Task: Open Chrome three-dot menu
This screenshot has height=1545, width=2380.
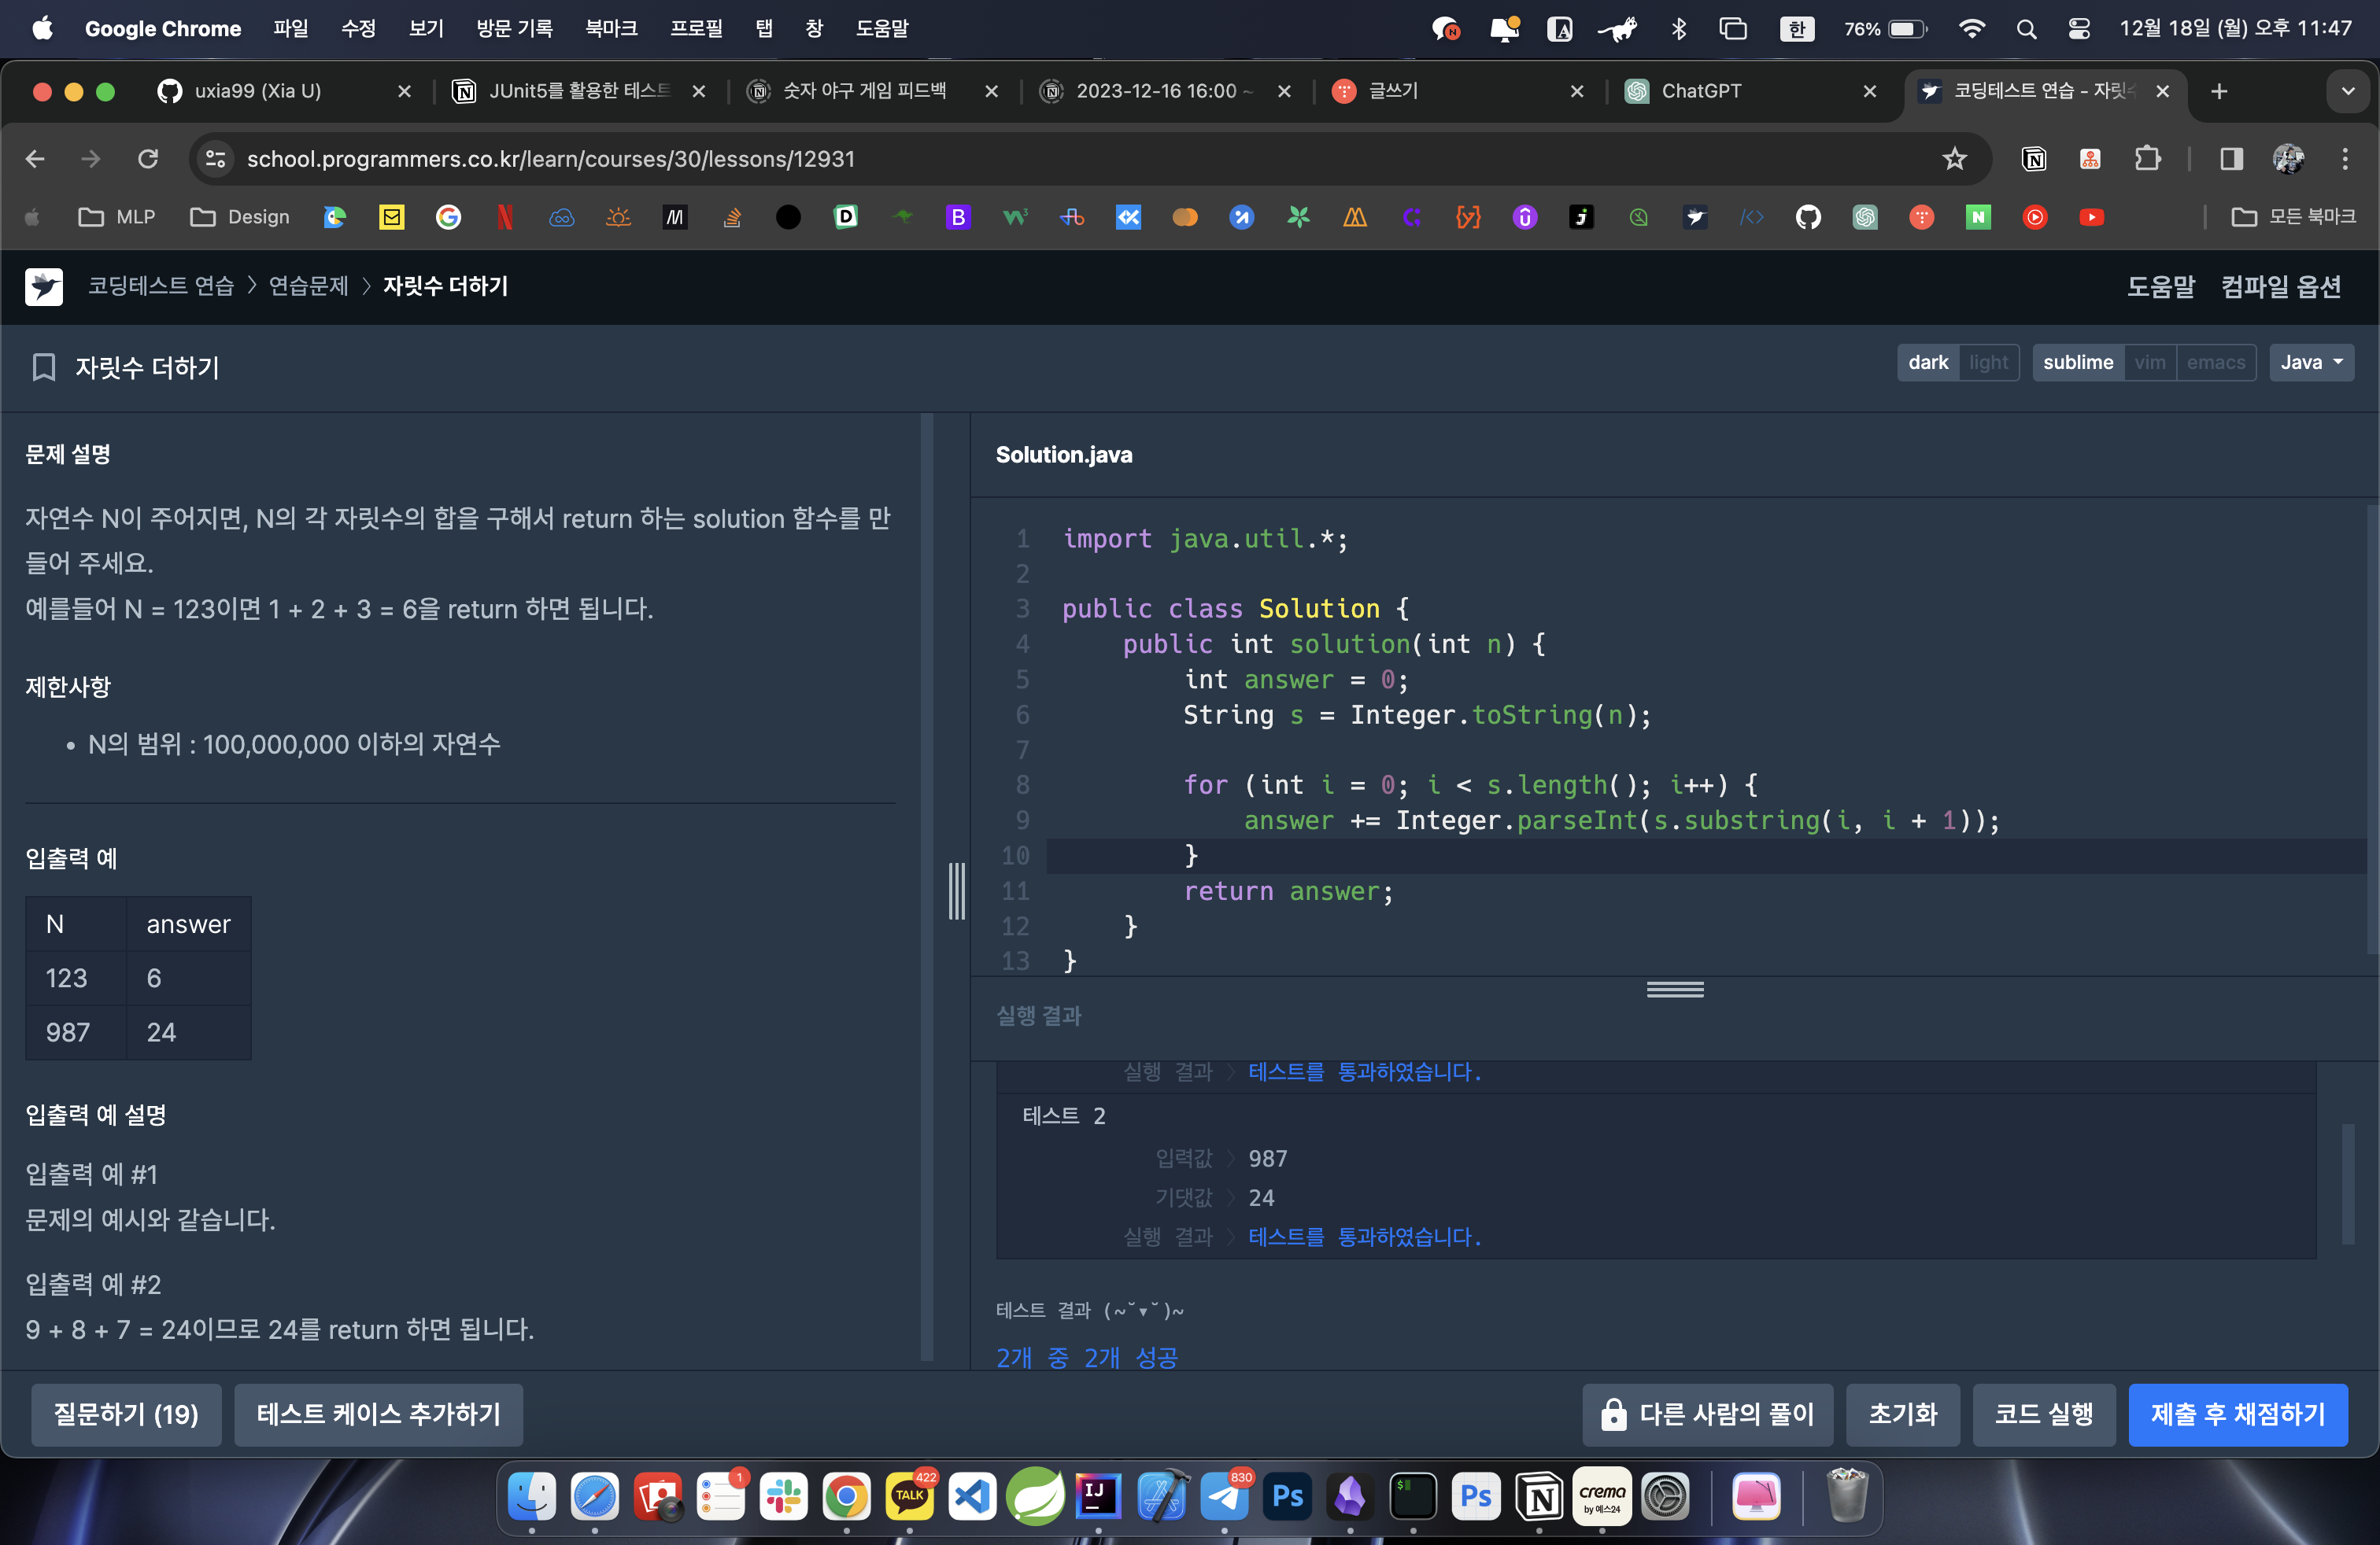Action: click(x=2345, y=159)
